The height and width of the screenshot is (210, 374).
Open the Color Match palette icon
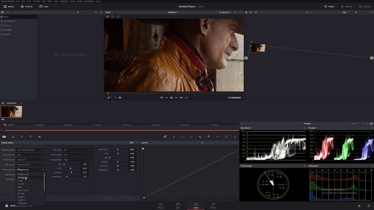[x=13, y=136]
